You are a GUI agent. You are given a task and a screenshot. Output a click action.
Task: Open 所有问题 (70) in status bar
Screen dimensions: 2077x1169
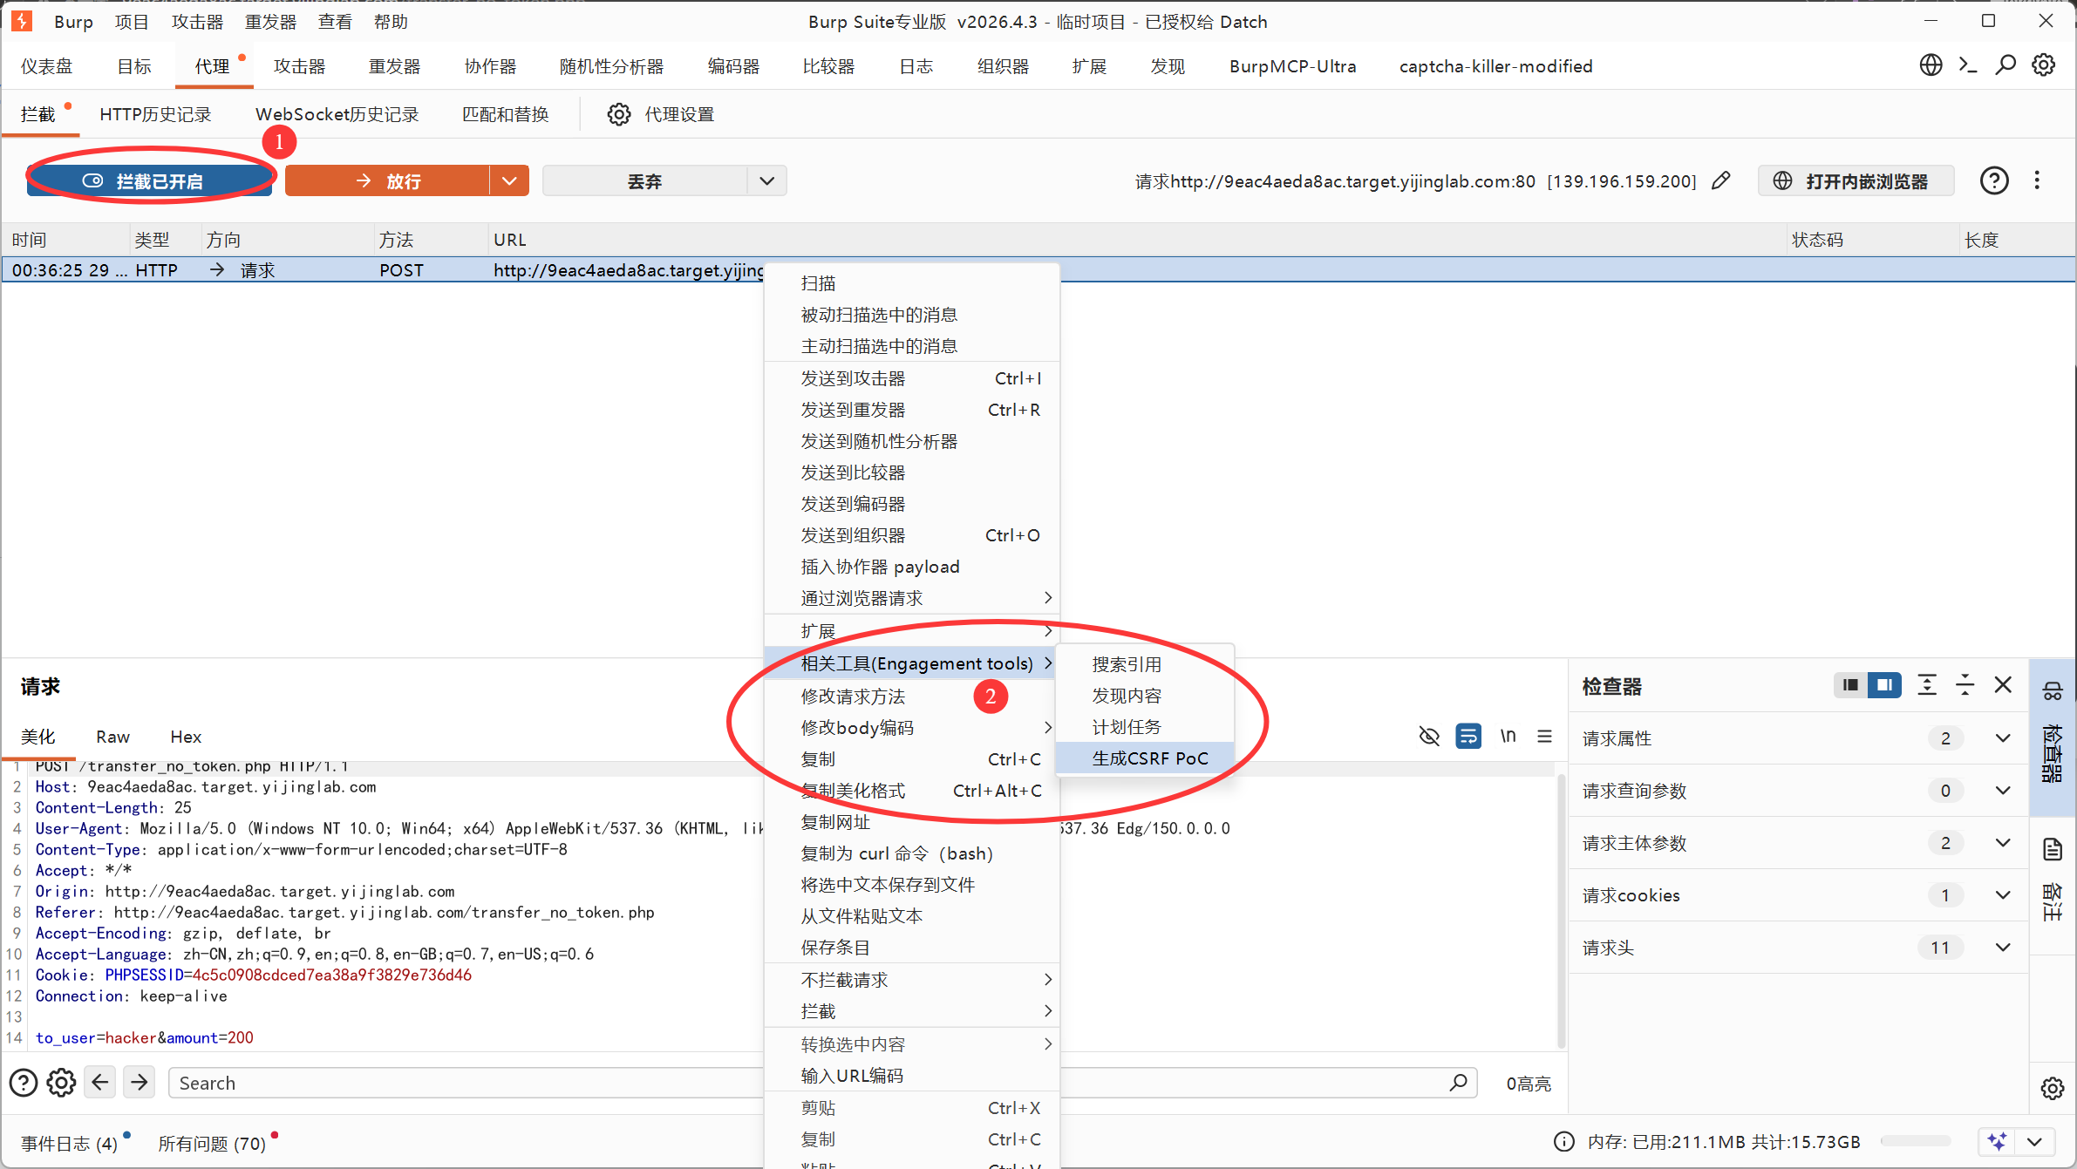point(212,1143)
